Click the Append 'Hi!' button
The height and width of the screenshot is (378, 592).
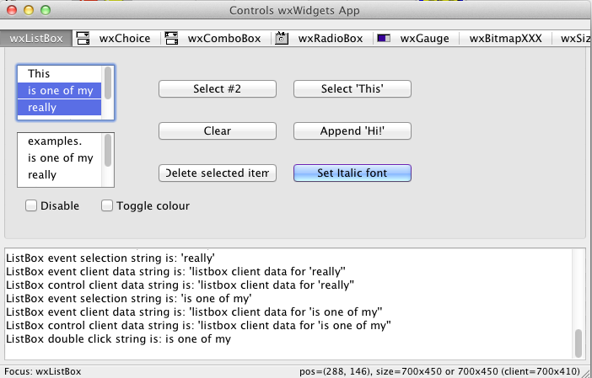point(353,131)
